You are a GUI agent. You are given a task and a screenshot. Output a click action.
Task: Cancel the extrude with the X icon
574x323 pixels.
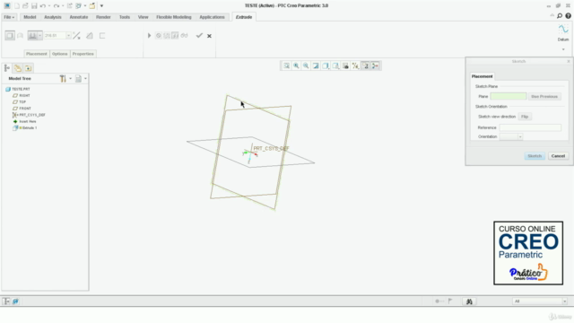click(209, 36)
